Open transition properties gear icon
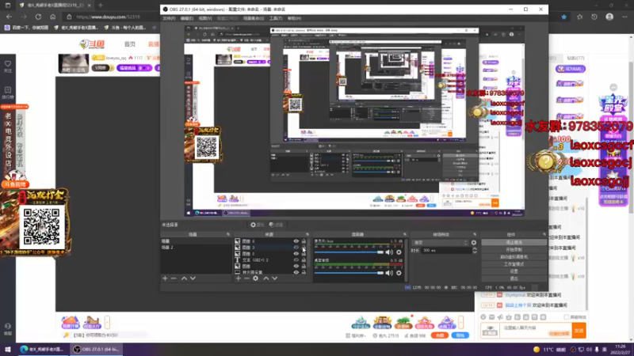 (473, 243)
